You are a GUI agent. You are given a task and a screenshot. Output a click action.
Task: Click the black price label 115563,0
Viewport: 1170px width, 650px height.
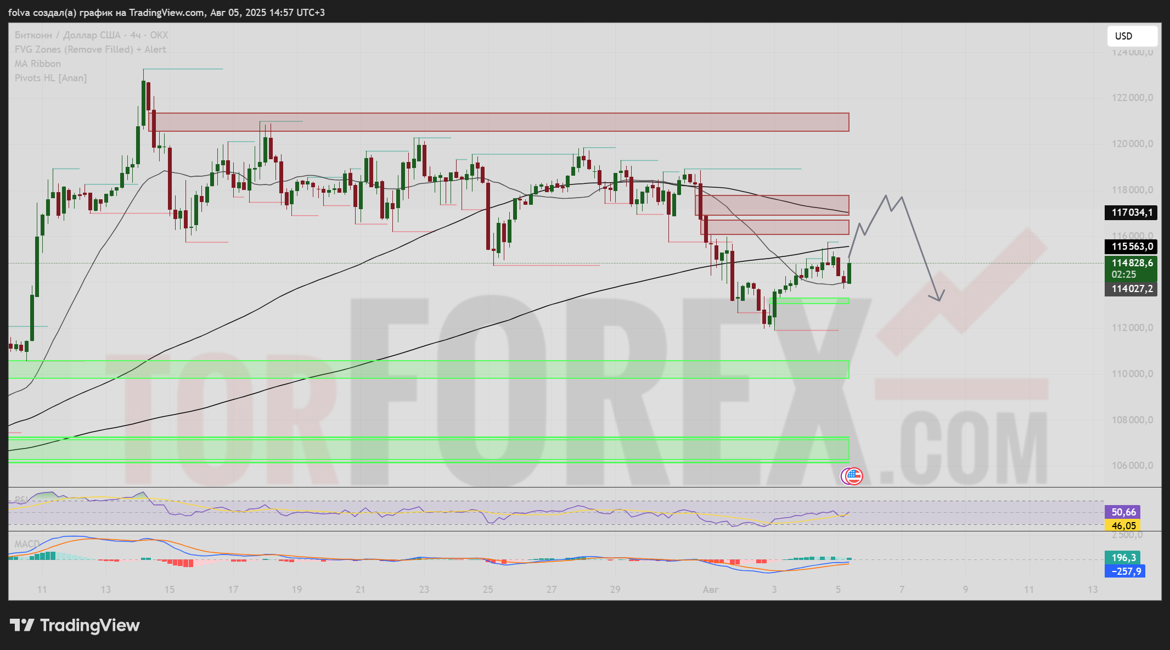(1131, 246)
